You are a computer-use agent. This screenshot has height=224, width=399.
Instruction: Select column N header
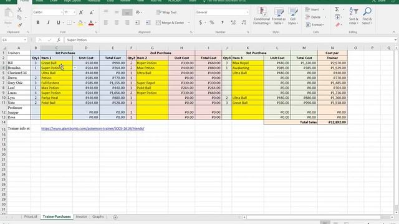(332, 48)
